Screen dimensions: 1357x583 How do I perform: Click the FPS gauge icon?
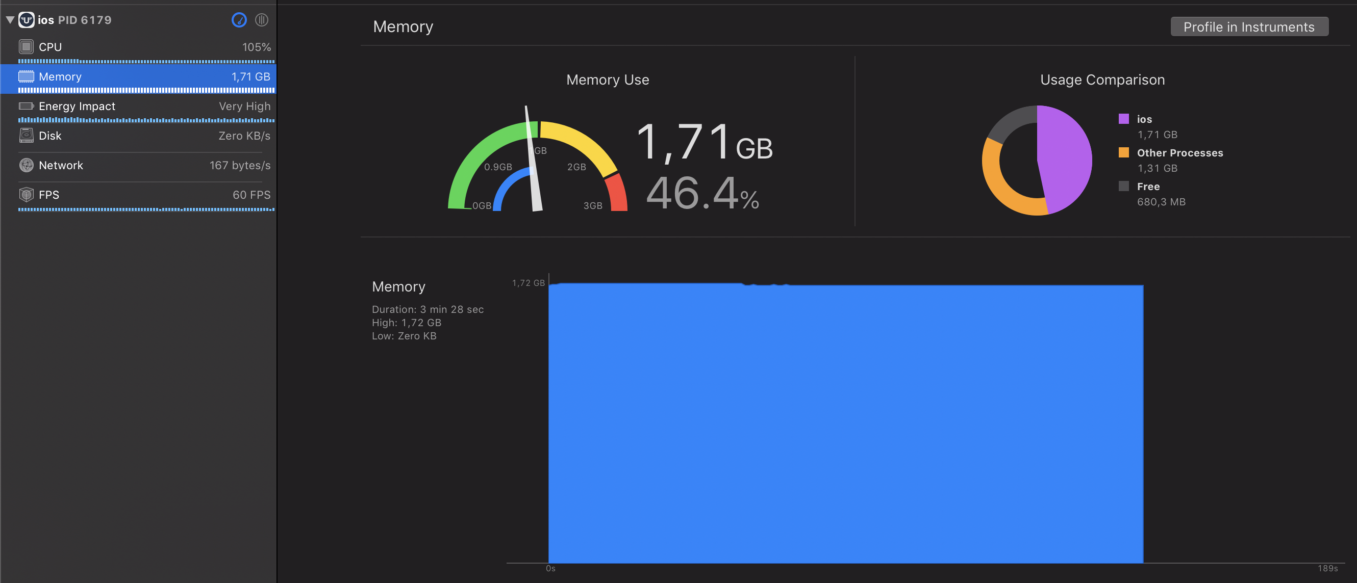click(x=26, y=194)
